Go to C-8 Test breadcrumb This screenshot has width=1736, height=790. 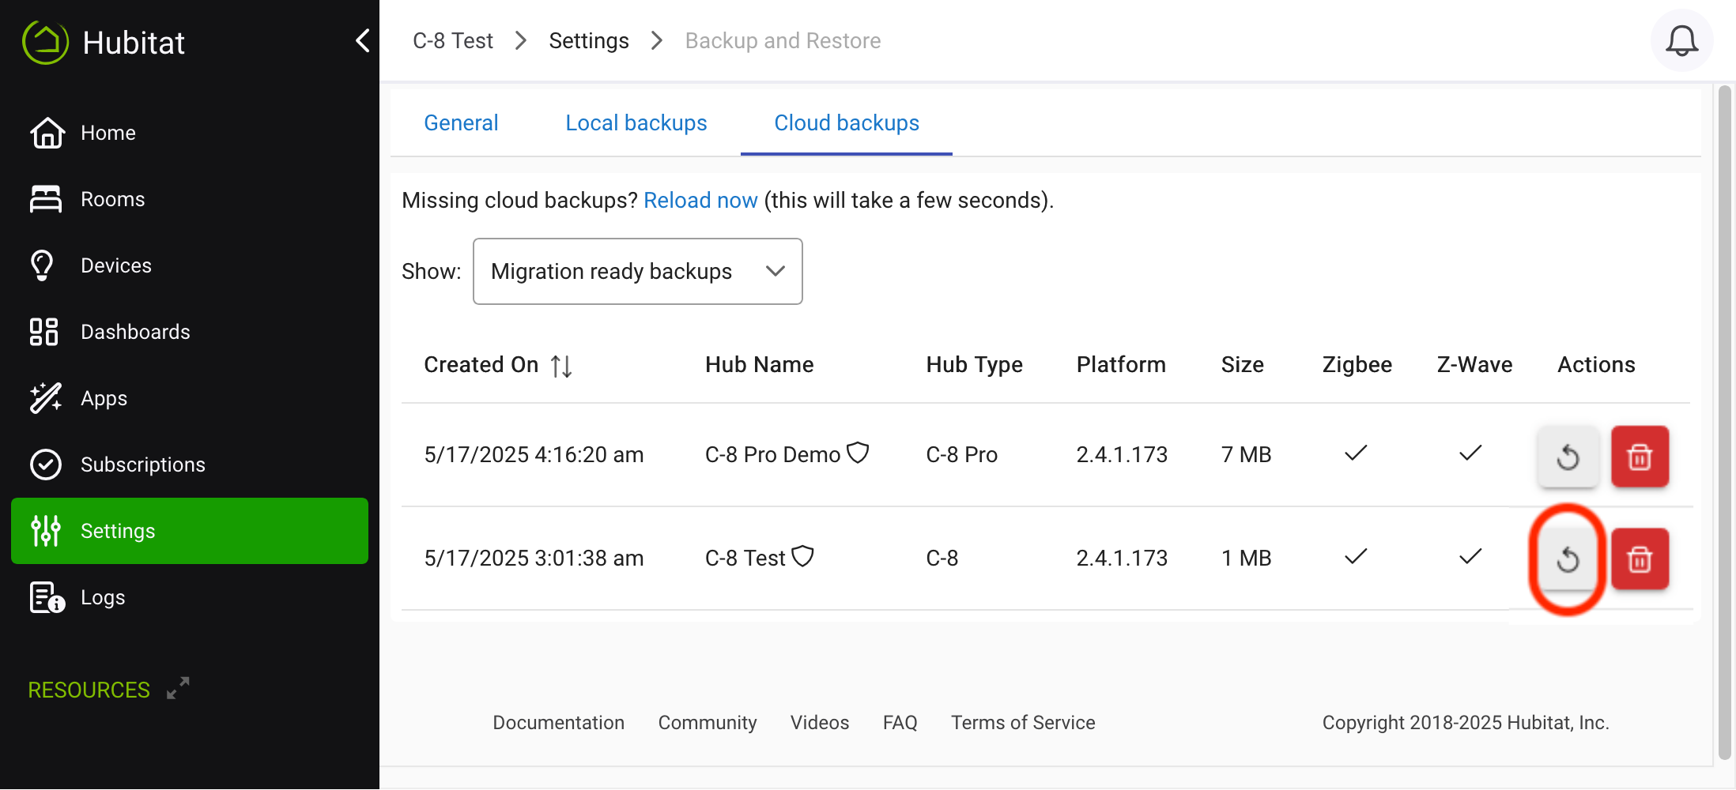[453, 40]
